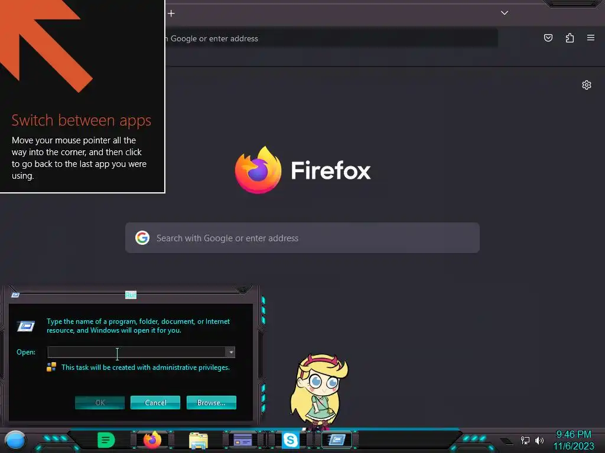The width and height of the screenshot is (605, 453).
Task: Open Save to Pocket in Firefox
Action: pyautogui.click(x=548, y=38)
